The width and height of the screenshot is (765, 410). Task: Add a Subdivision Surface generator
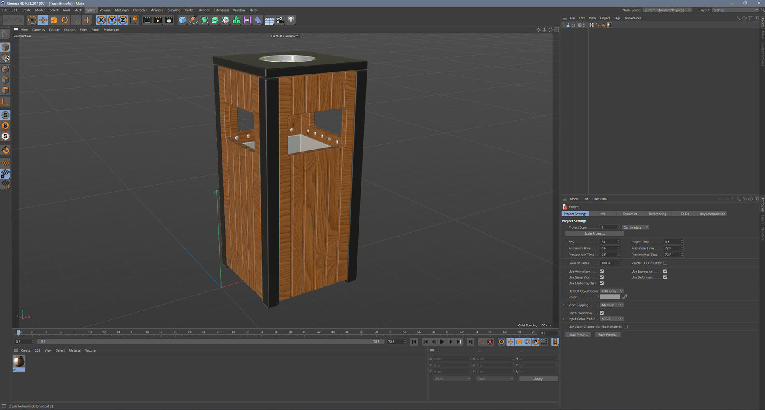204,20
